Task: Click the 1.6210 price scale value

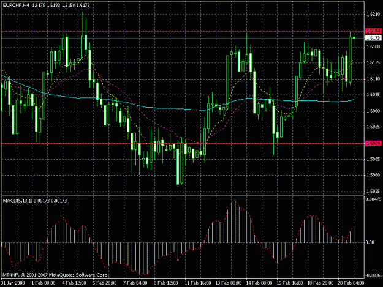Action: 373,15
